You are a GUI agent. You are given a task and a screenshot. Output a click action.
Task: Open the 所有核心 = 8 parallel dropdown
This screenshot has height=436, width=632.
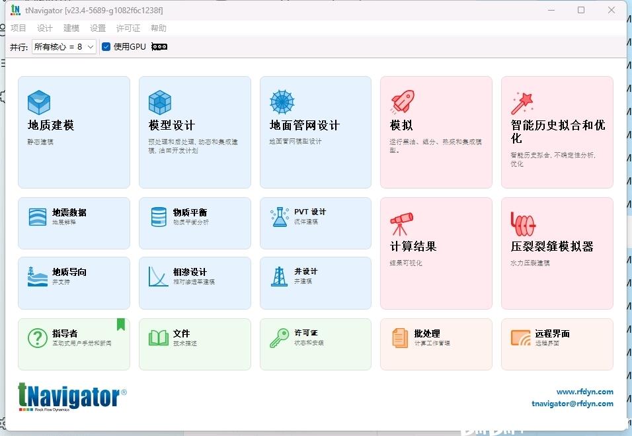(x=63, y=47)
